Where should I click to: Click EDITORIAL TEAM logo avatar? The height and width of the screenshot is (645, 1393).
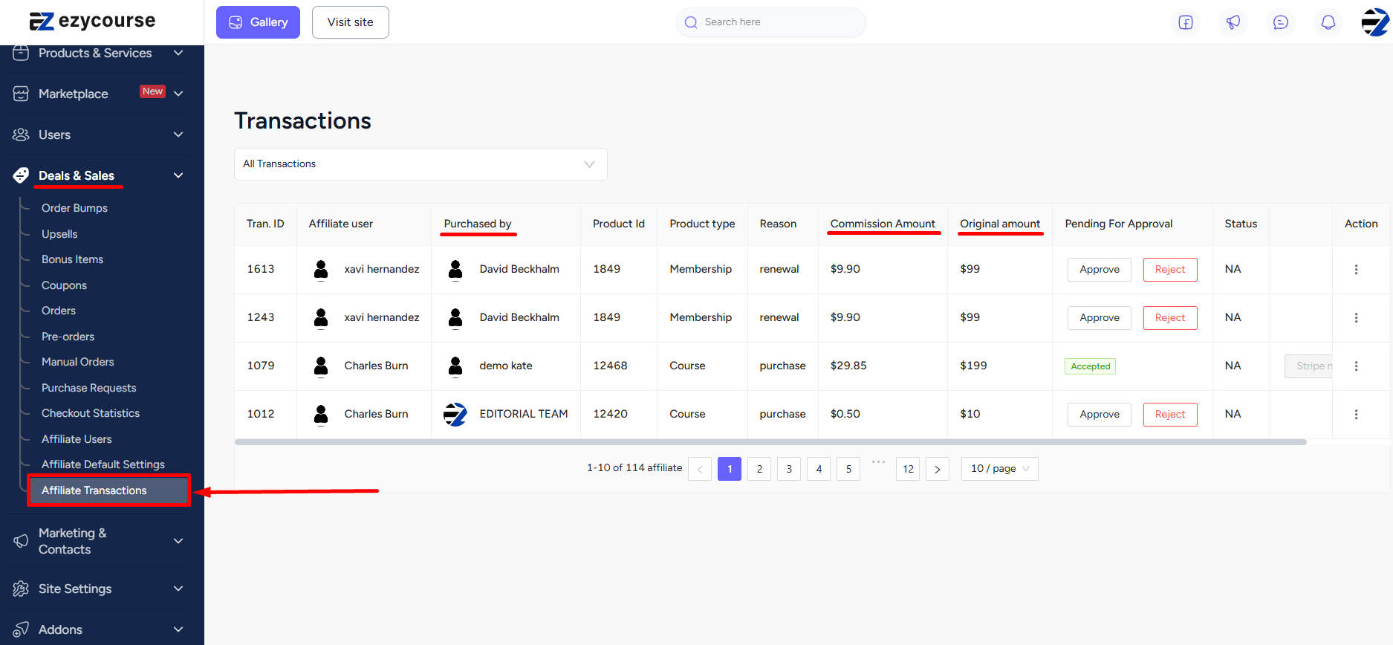click(x=455, y=414)
